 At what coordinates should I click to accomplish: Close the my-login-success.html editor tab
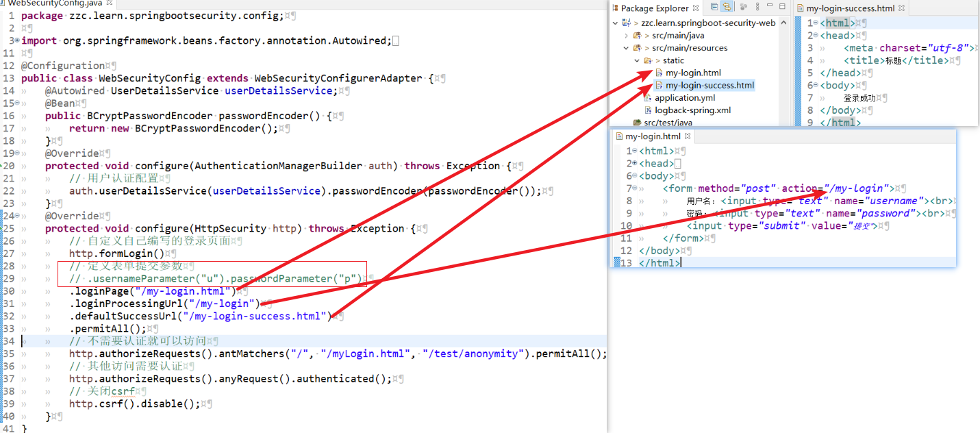(901, 8)
